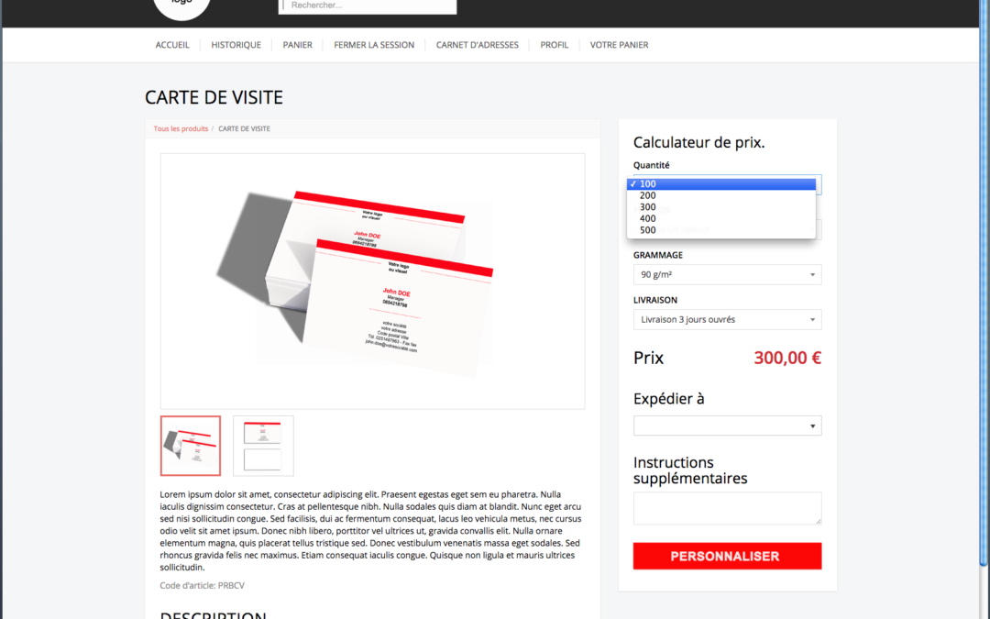
Task: Expand the Livraison 3 jours ouvrés dropdown
Action: point(727,320)
